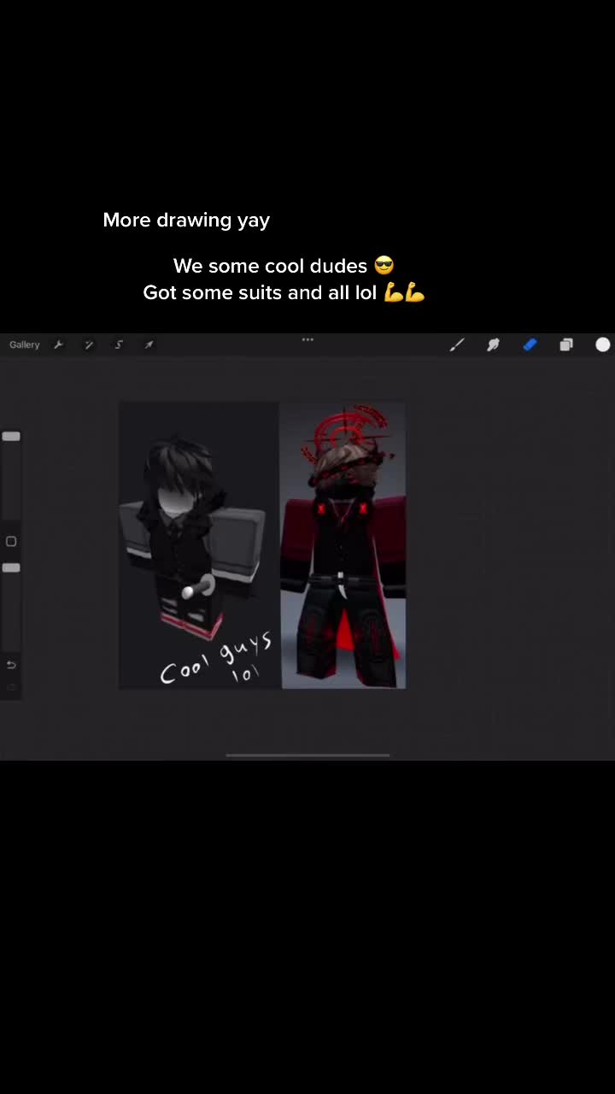Open the Adjustments magic wand menu

coord(88,344)
